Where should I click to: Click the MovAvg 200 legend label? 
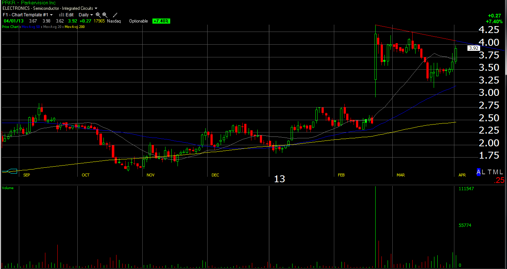pos(75,27)
